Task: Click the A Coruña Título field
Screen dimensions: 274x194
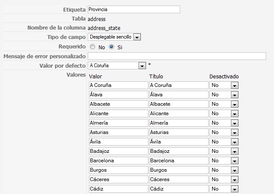Action: coord(179,86)
